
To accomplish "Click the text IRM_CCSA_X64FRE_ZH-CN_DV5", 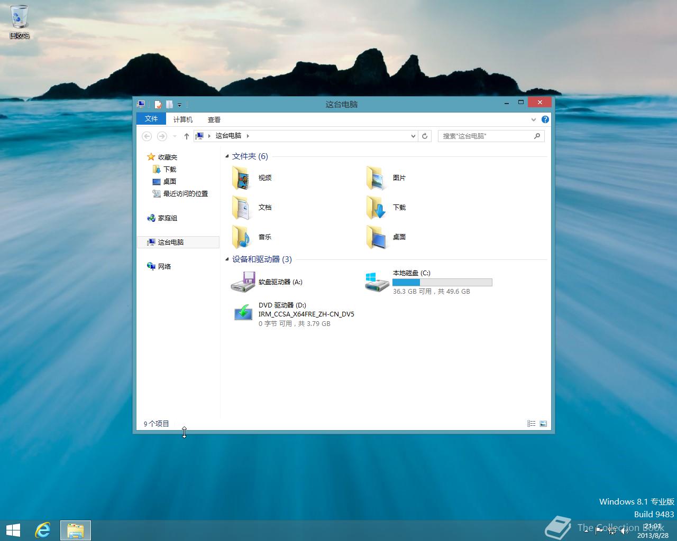I will click(306, 314).
